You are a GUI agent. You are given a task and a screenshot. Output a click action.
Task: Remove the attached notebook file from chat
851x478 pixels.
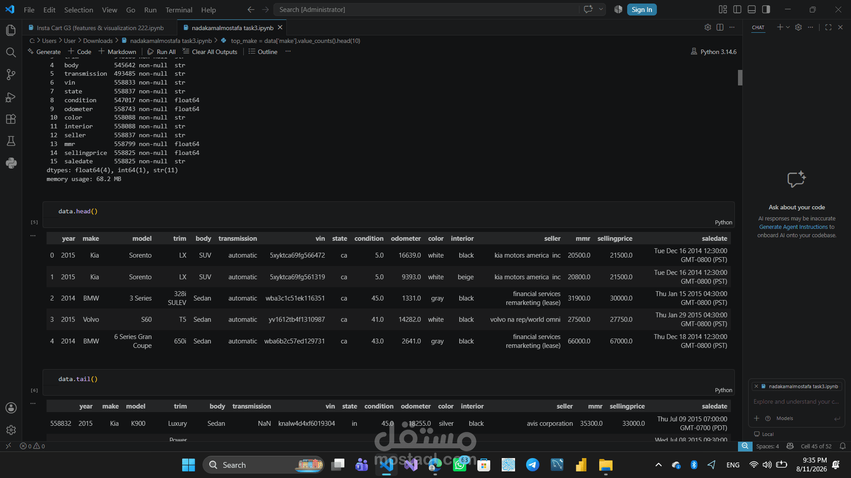[x=756, y=386]
